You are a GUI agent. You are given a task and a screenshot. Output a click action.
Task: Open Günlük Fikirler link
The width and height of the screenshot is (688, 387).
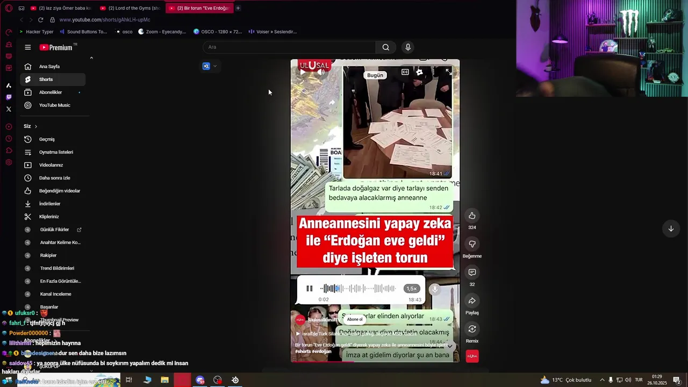53,230
